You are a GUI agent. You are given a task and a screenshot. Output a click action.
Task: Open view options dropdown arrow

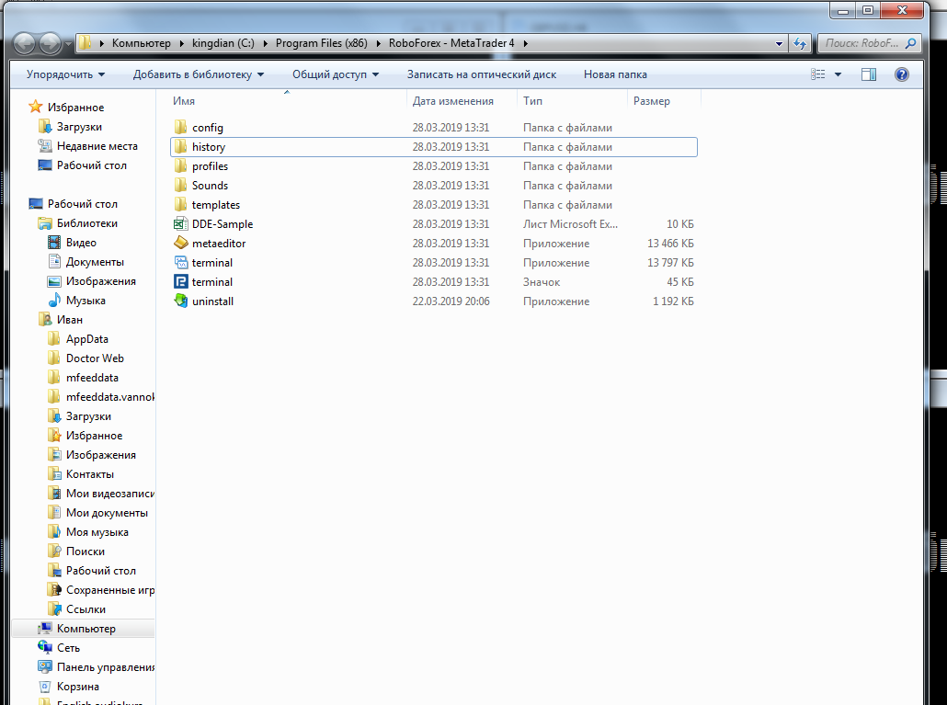pyautogui.click(x=838, y=74)
